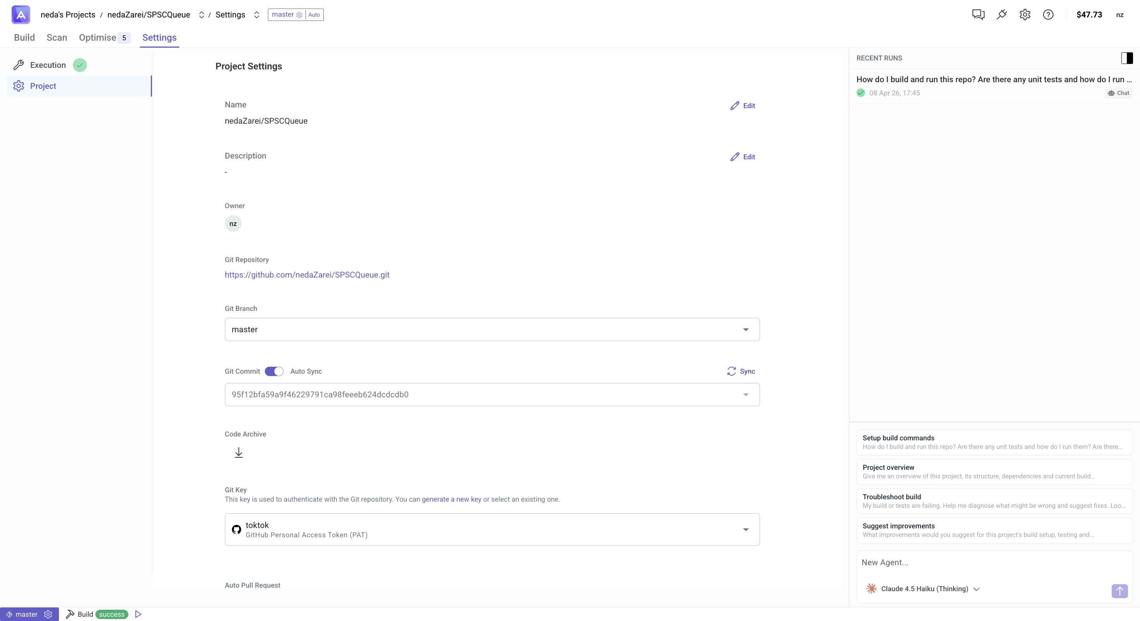Click the gear icon beside master in status bar
The width and height of the screenshot is (1140, 621).
(48, 614)
